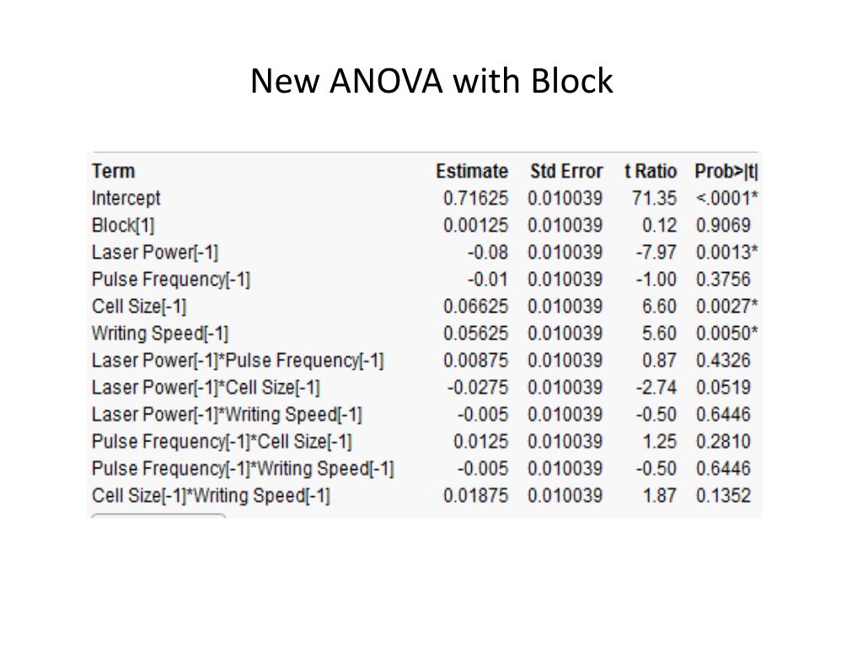Click Cell Size[-1]*Writing Speed[-1] term
Viewport: 863px width, 647px height.
[211, 495]
